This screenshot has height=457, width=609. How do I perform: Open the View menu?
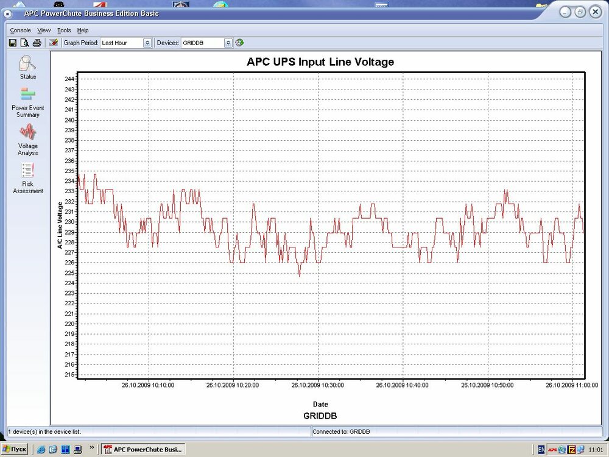(44, 30)
